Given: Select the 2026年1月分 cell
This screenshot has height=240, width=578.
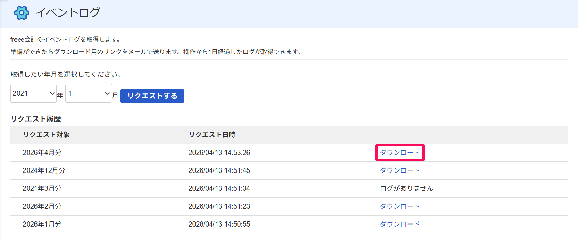Looking at the screenshot, I should pos(42,224).
